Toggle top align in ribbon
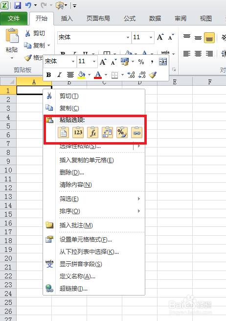Viewport: 226px width, 321px height. click(187, 37)
